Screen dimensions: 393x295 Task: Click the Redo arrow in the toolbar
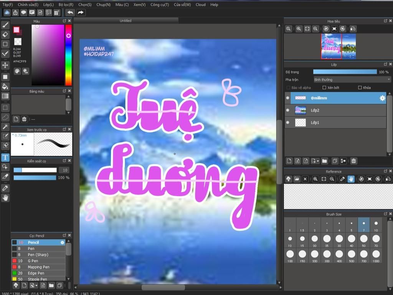[81, 13]
